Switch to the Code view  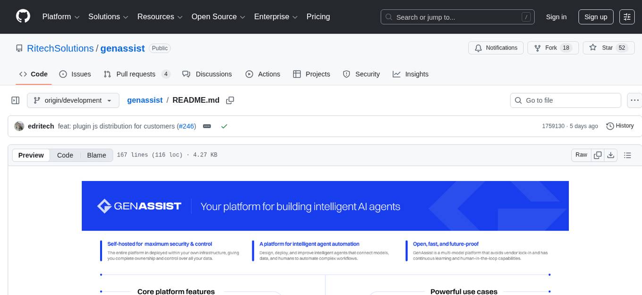(65, 155)
